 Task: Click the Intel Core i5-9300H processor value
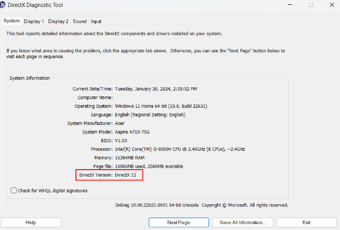coord(180,149)
